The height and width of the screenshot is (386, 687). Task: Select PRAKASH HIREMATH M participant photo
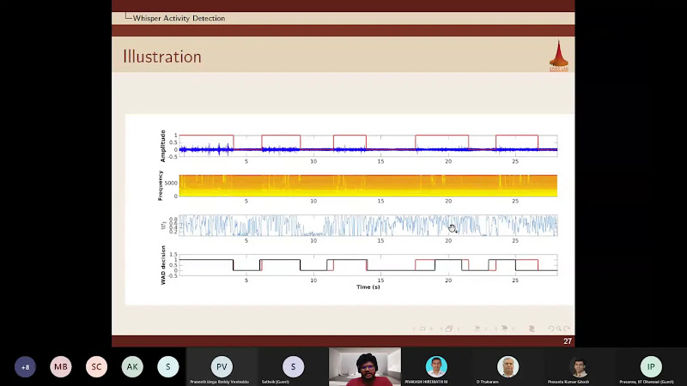coord(436,367)
